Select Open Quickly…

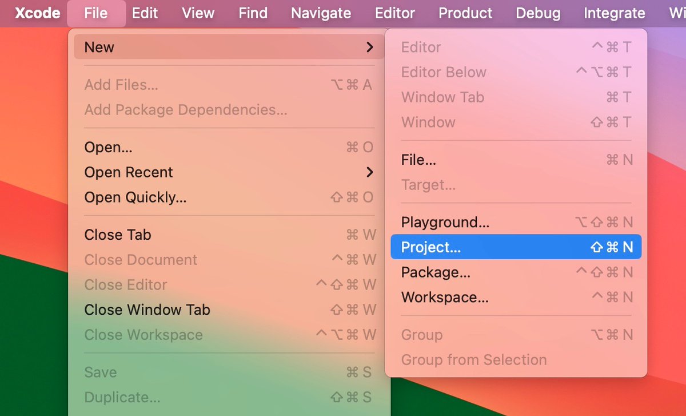[x=229, y=197]
